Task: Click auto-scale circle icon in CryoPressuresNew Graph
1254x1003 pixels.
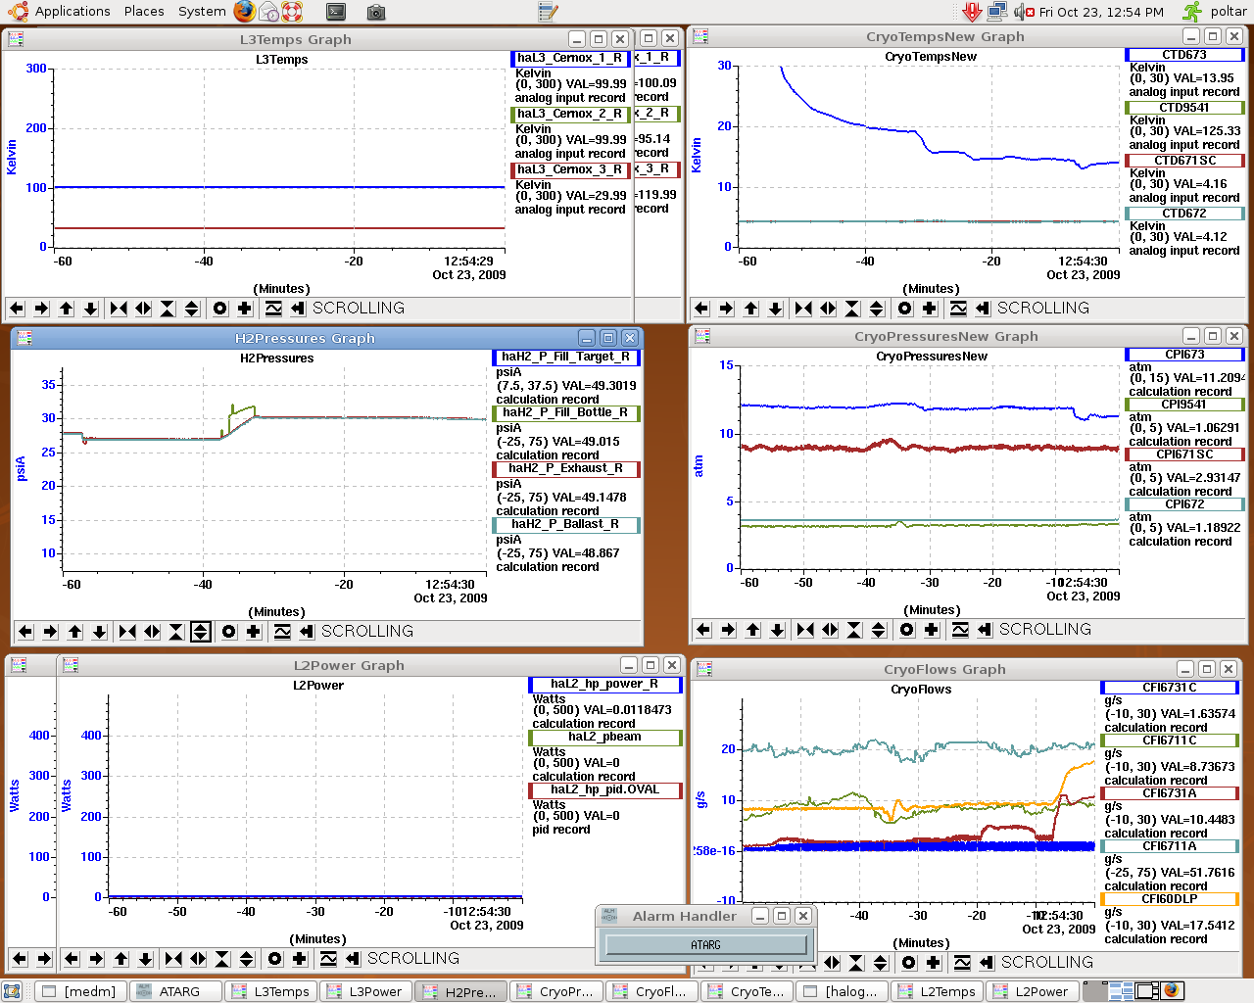Action: coord(906,630)
